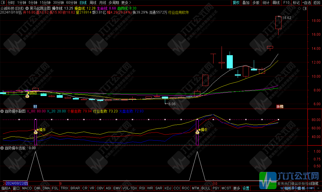Image resolution: width=322 pixels, height=192 pixels.
Task: Select the MACD indicator tab
Action: click(27, 189)
